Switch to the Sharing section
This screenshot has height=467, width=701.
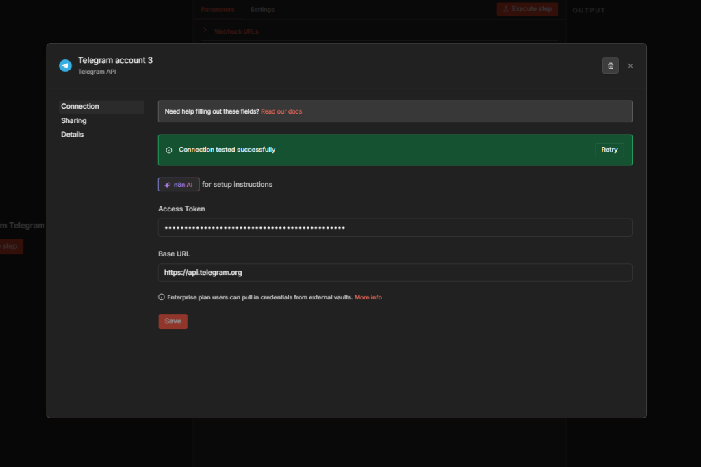(x=73, y=120)
